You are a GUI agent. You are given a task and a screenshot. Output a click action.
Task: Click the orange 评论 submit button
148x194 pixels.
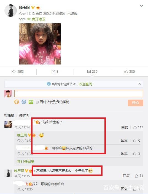[x=135, y=103]
